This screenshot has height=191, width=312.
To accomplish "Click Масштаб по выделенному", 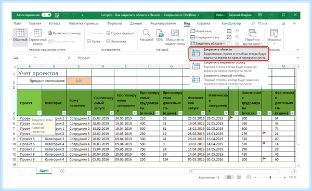I will [175, 37].
